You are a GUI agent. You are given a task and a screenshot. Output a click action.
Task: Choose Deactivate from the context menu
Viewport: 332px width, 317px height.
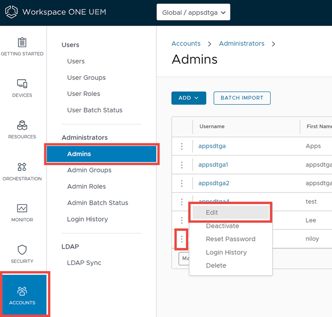(222, 226)
